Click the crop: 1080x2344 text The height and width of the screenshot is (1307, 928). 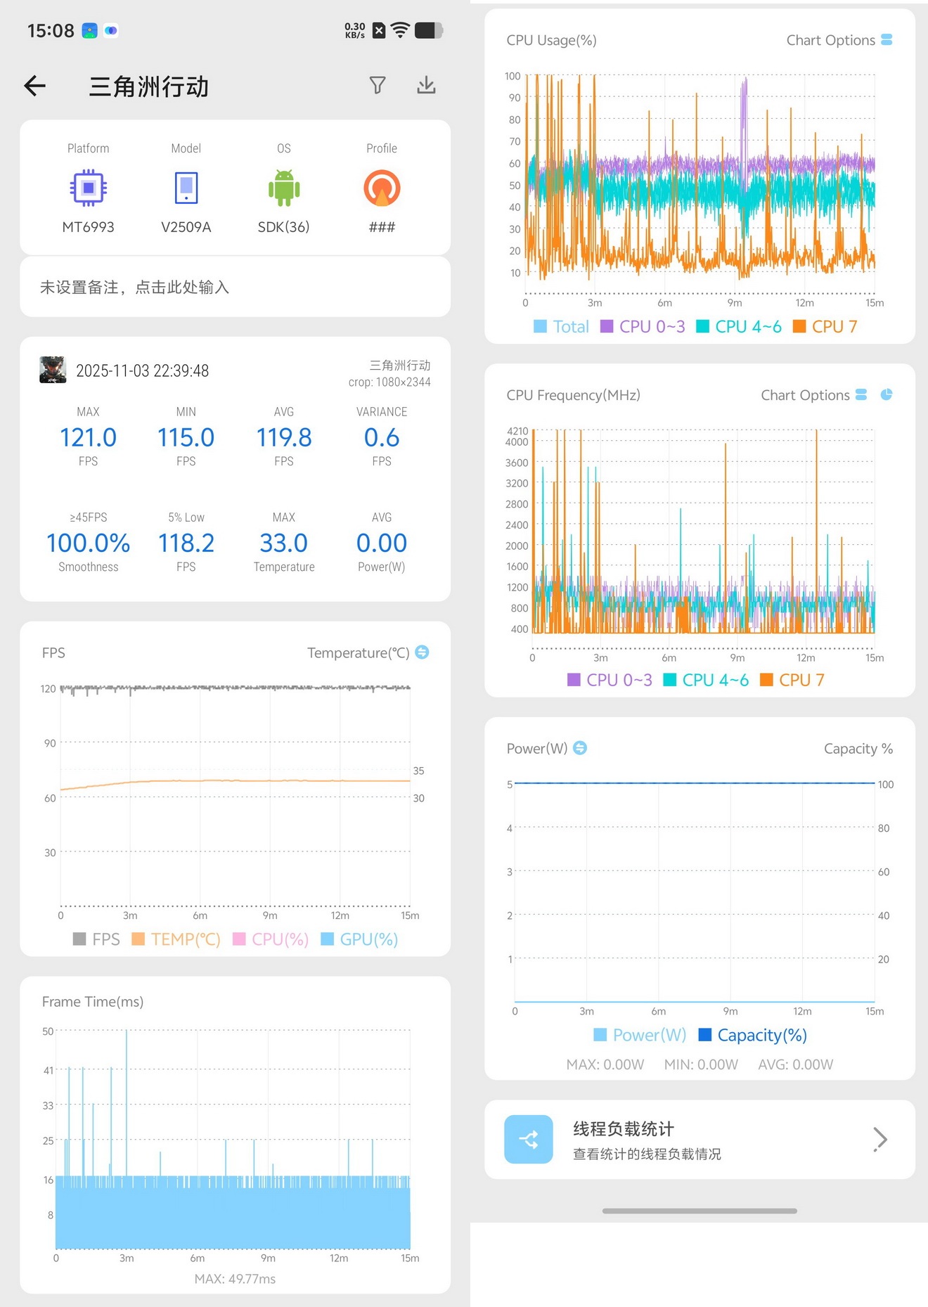point(389,382)
